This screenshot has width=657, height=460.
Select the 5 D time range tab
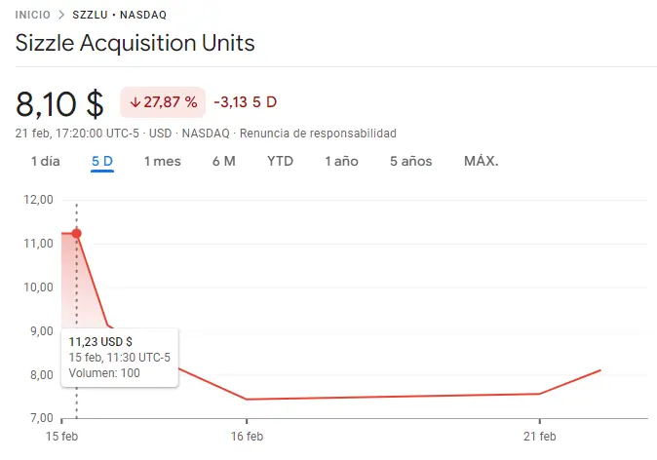coord(102,162)
